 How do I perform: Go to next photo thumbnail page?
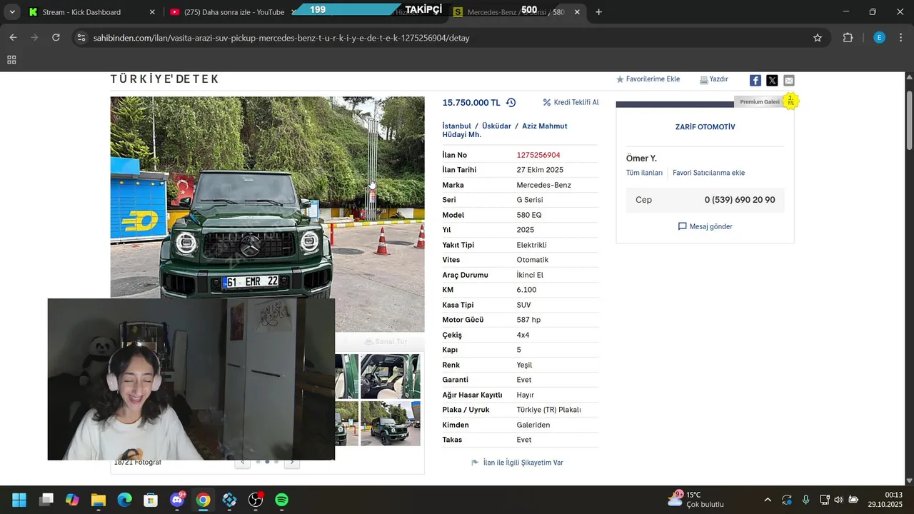coord(291,462)
